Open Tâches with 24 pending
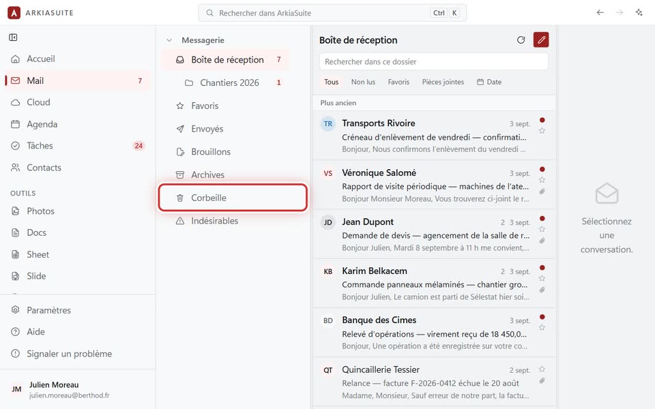This screenshot has width=655, height=409. tap(78, 146)
